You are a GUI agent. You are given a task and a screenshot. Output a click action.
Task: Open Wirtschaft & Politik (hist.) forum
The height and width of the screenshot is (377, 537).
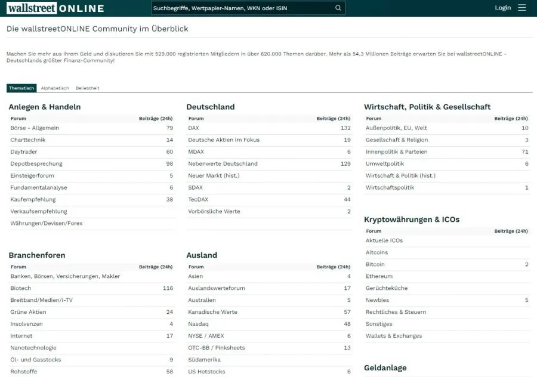(400, 175)
